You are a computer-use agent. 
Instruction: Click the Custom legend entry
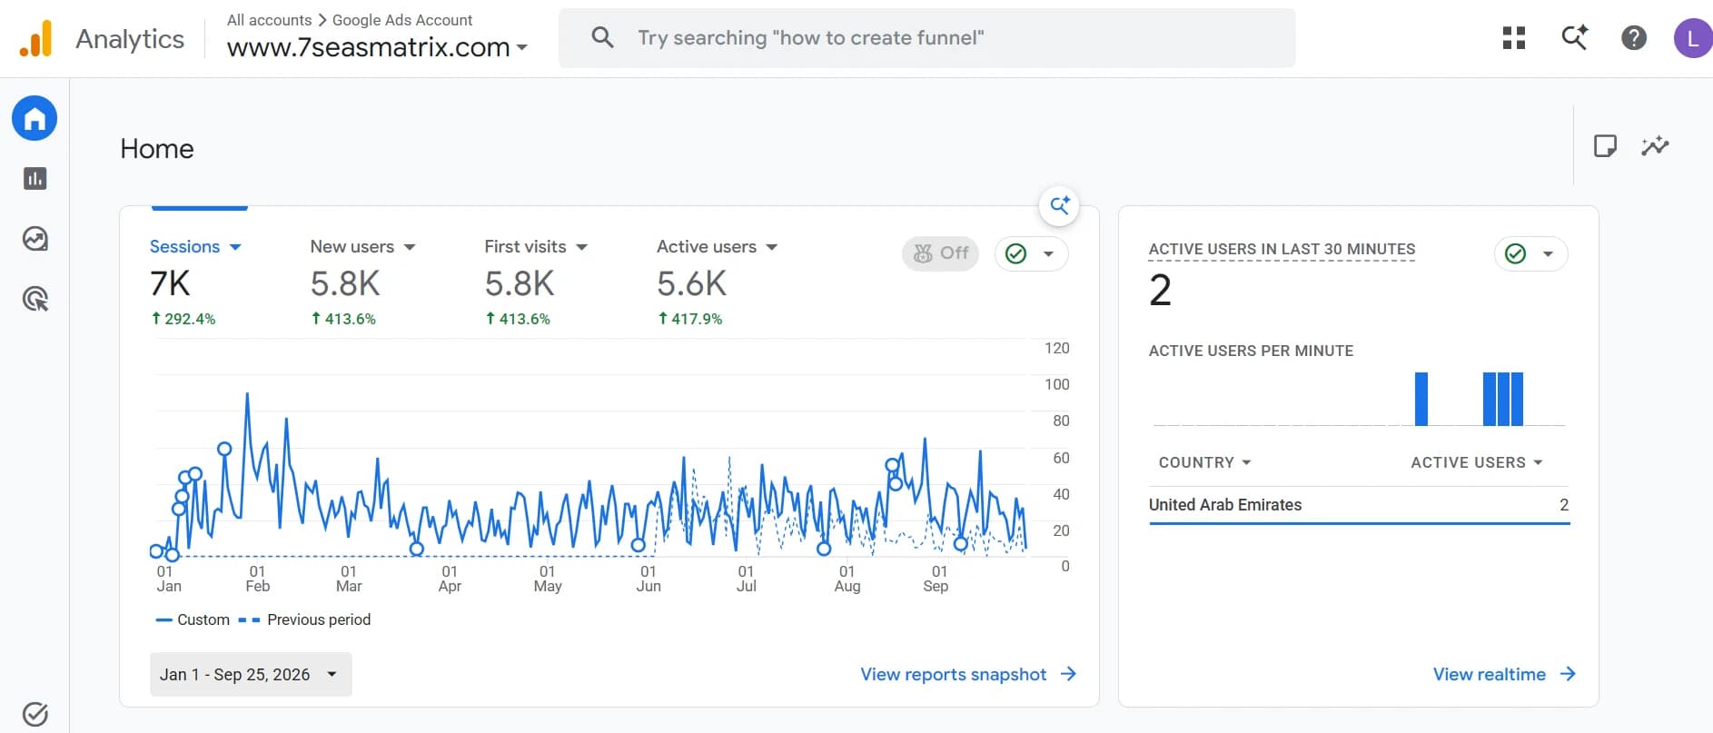[x=193, y=619]
